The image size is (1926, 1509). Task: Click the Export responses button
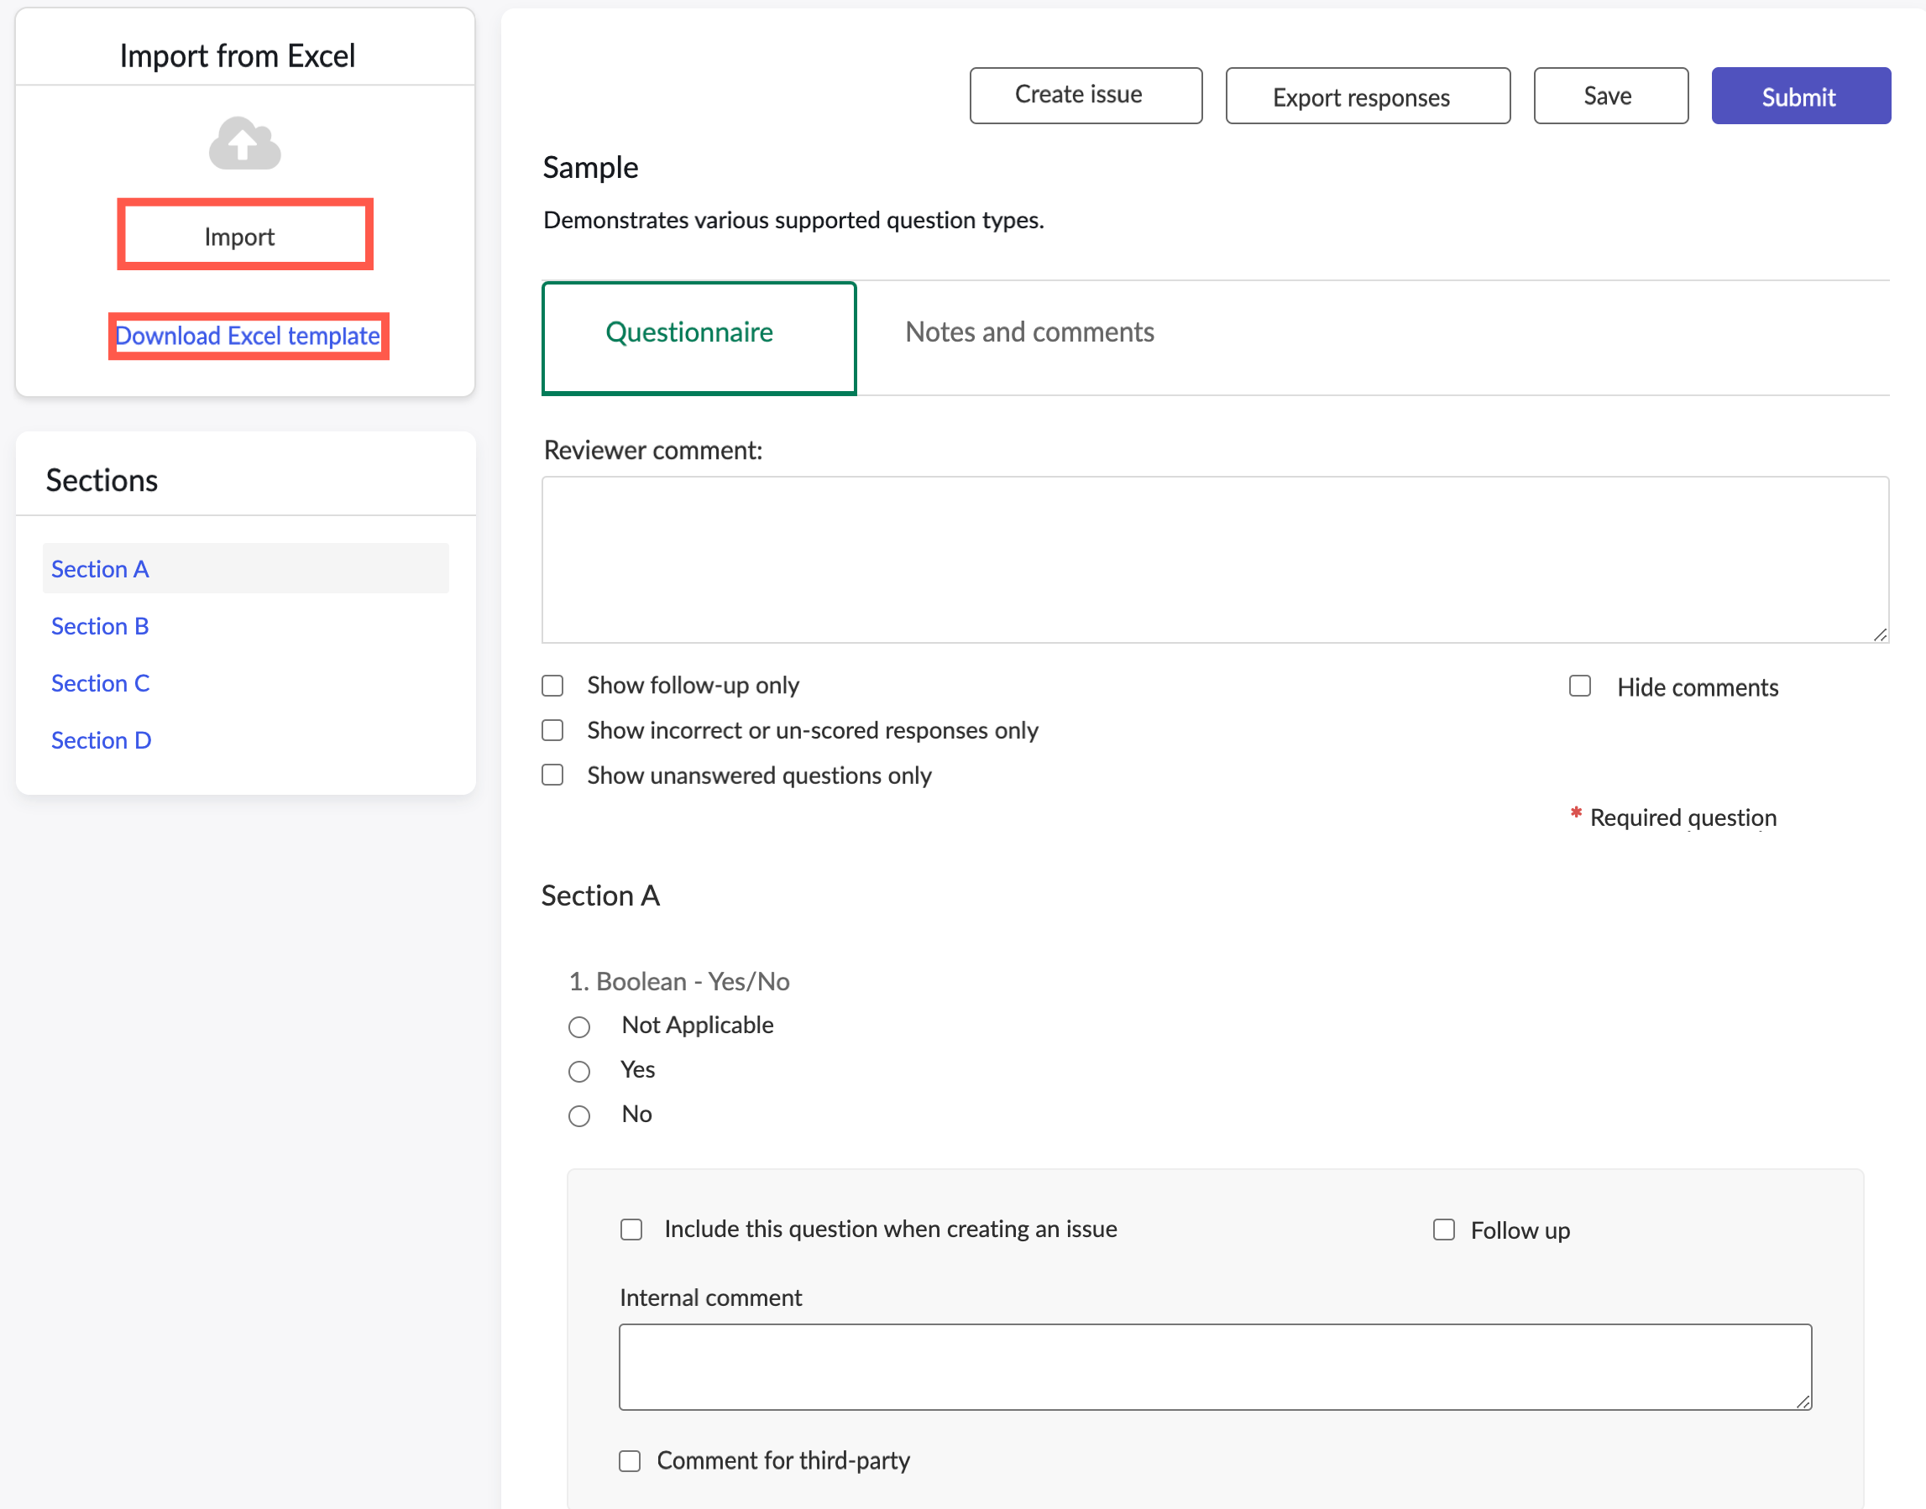1368,96
